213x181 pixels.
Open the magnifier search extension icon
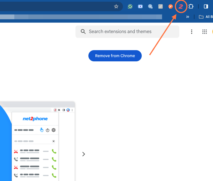150,6
